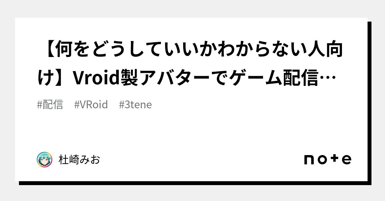Click the letter n in the note logo
This screenshot has width=385, height=201.
point(309,160)
